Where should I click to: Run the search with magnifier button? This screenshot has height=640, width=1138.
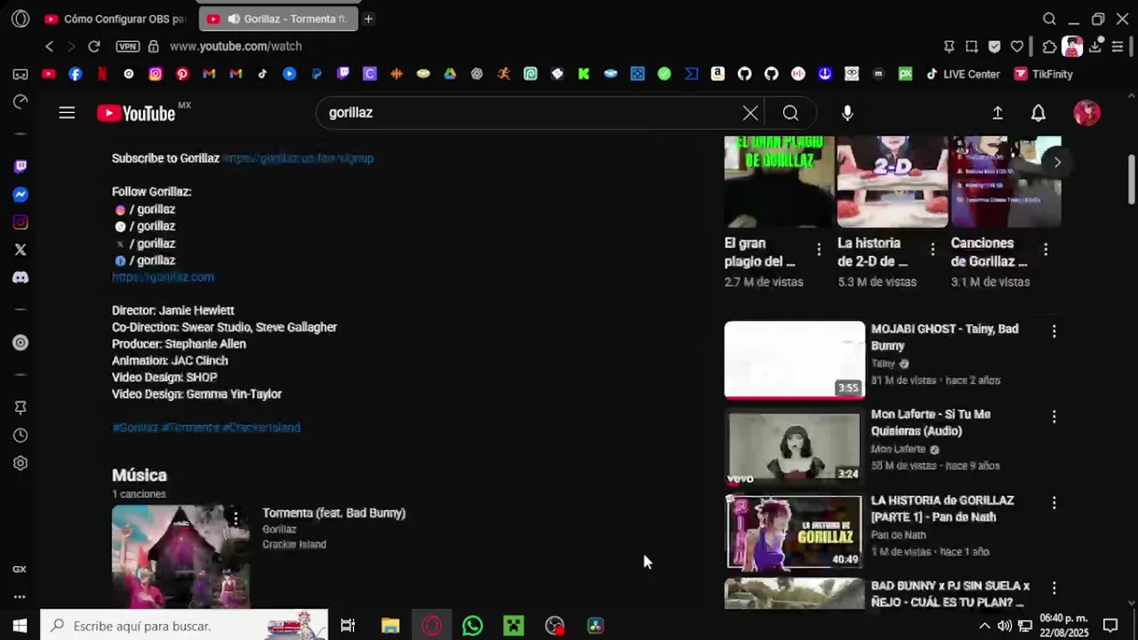790,113
